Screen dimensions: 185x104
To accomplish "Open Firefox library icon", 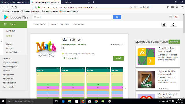I will coord(168,7).
